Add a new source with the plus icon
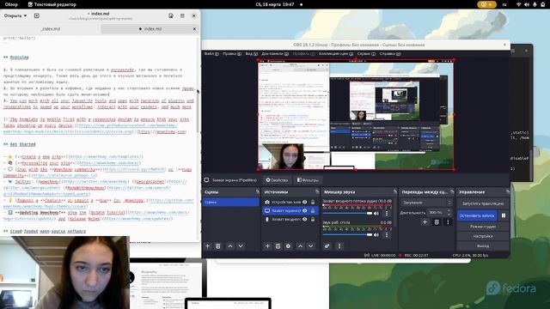The image size is (550, 309). 267,246
